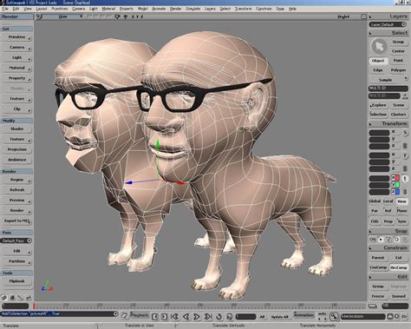Click the timeline red frame marker
Screen dimensions: 411x329
(x=34, y=306)
